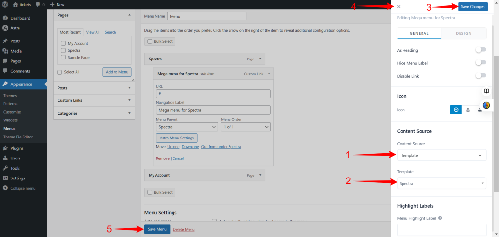Tick the top Bulk Select checkbox
The width and height of the screenshot is (499, 237).
tap(150, 42)
